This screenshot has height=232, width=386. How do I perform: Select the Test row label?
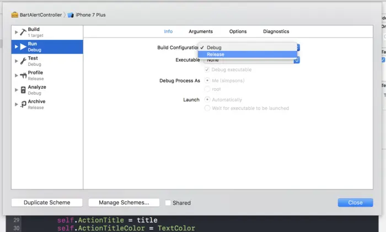point(33,58)
